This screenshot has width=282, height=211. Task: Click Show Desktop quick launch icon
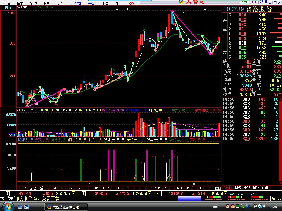point(20,207)
